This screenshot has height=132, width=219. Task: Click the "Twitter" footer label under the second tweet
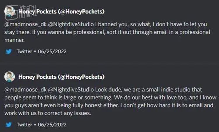24,125
